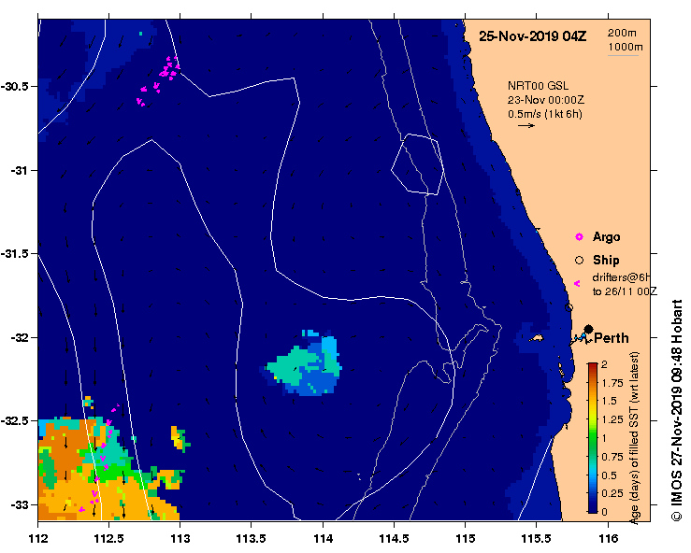Click the colorbar tick value 0.75
The width and height of the screenshot is (691, 553).
click(612, 457)
